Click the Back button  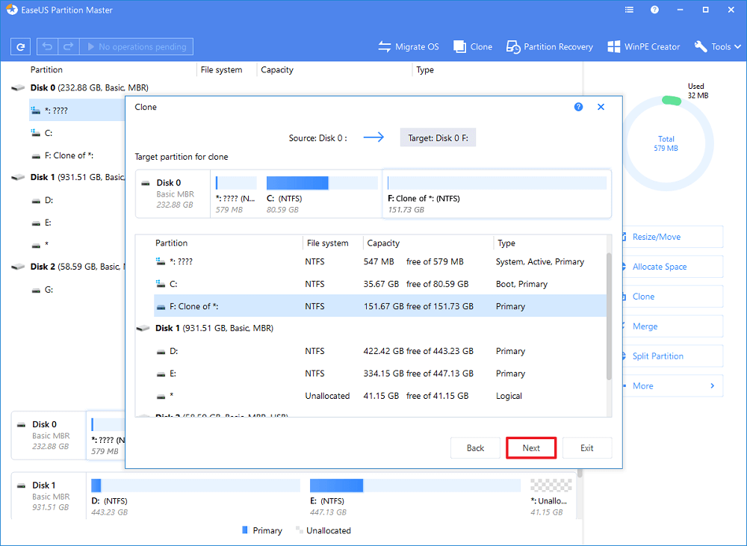coord(475,448)
